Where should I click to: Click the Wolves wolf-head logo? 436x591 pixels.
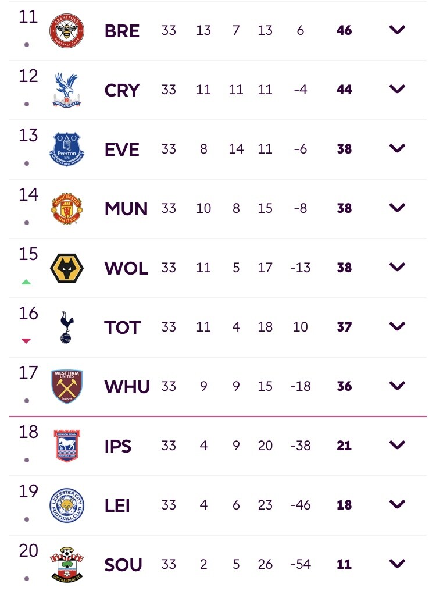67,268
